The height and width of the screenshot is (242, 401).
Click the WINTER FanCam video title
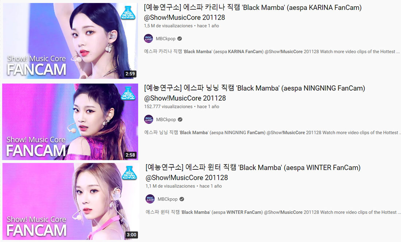[253, 172]
